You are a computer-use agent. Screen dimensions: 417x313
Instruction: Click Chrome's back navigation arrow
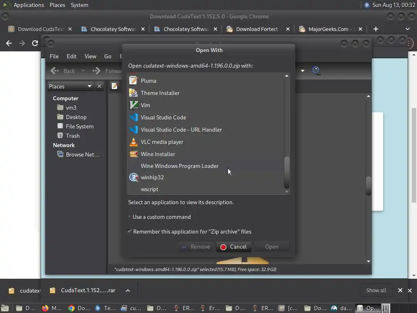click(9, 43)
